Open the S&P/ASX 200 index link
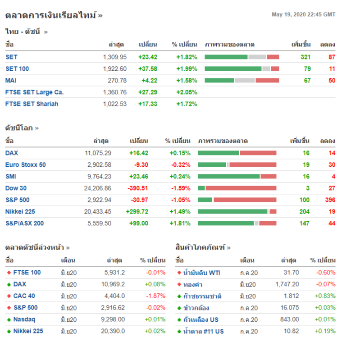342x342 pixels. coord(24,223)
